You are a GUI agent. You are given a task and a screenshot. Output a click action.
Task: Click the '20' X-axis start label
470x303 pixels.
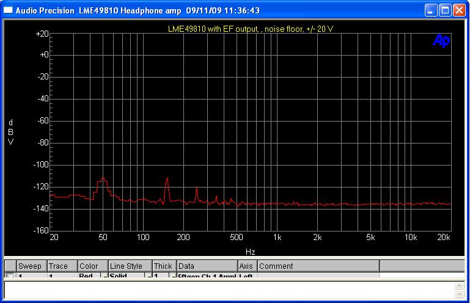coord(54,238)
